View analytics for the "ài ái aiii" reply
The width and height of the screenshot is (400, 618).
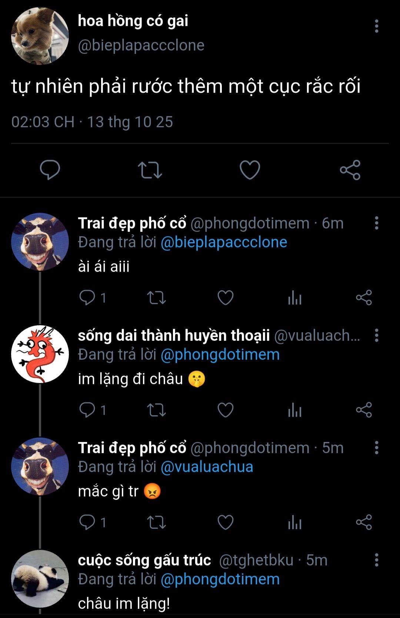(x=295, y=298)
